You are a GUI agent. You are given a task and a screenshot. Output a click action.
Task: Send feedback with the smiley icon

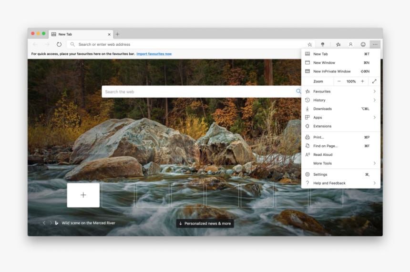tap(363, 44)
